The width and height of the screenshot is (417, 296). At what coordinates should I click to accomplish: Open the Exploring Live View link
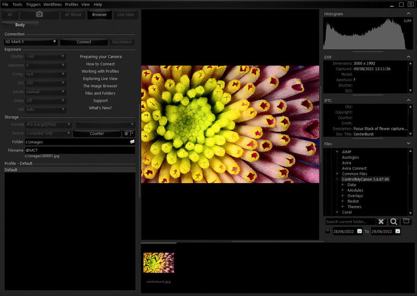click(x=100, y=78)
